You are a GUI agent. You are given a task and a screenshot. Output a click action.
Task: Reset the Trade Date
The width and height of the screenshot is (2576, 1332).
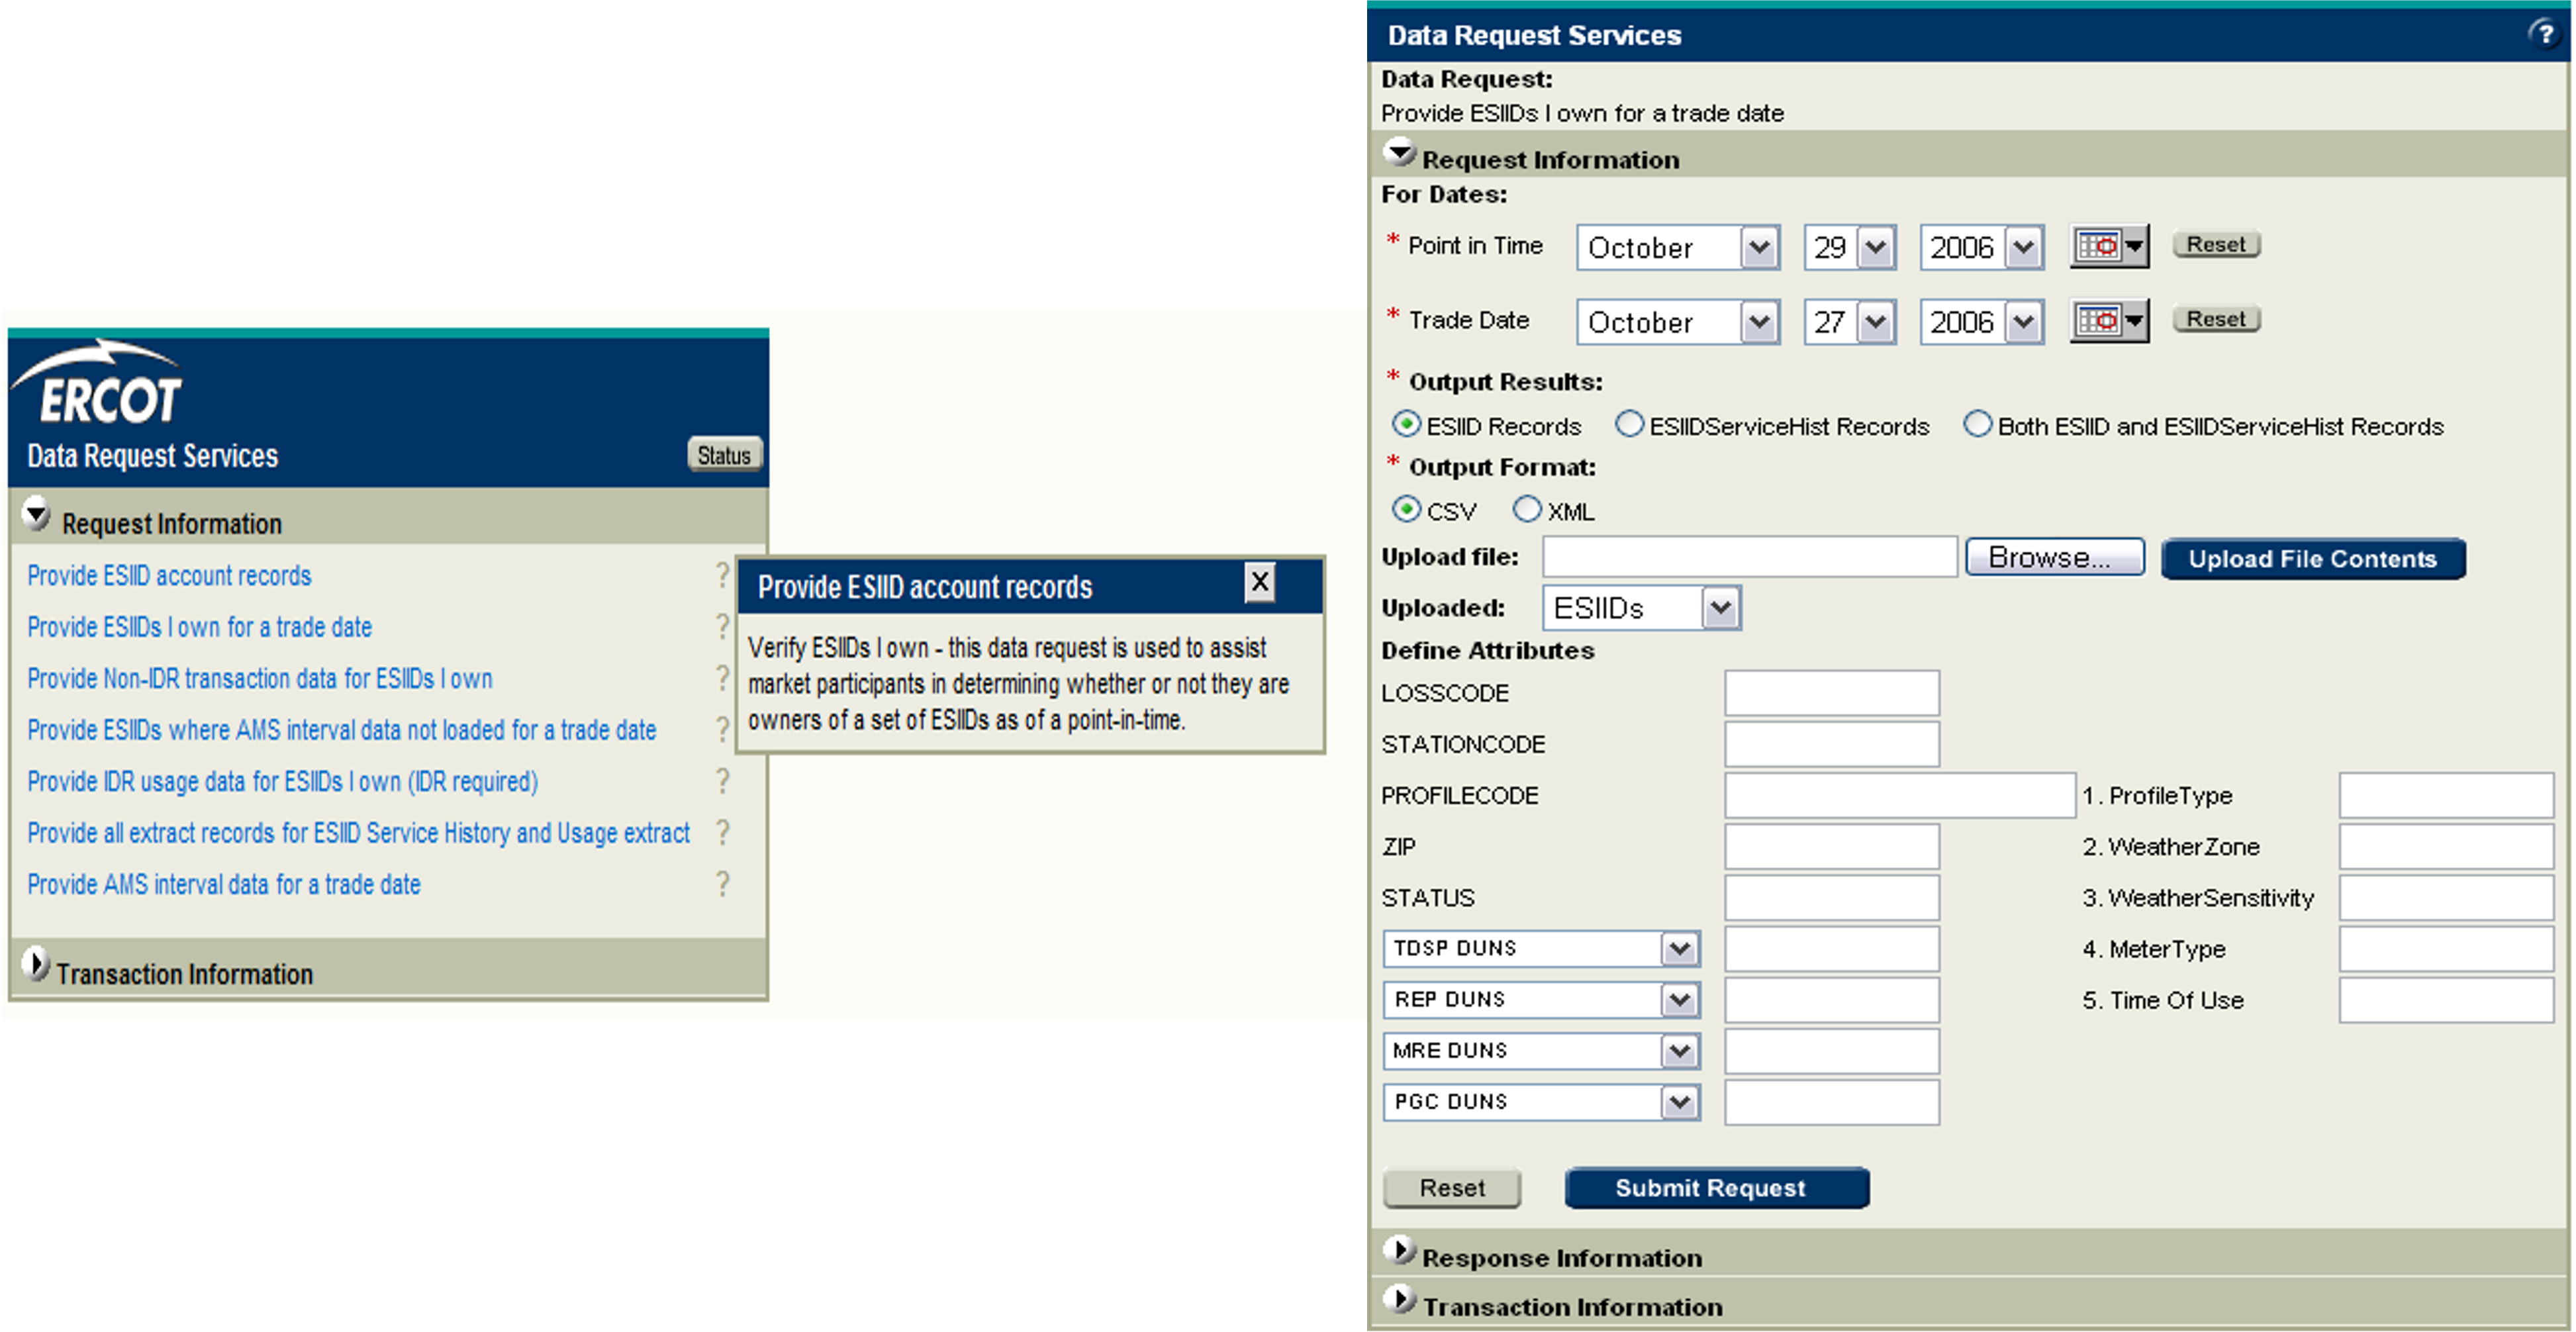coord(2216,319)
